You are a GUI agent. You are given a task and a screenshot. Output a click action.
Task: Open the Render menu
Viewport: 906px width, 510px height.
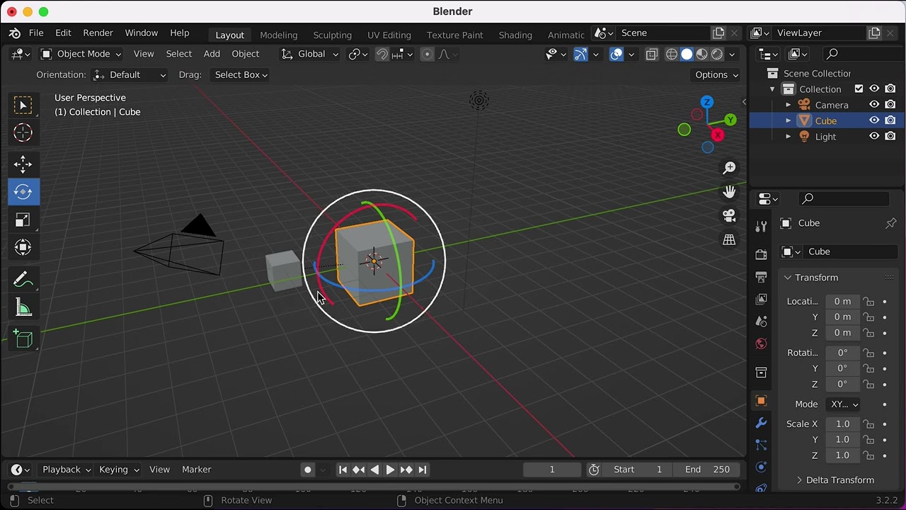pyautogui.click(x=98, y=33)
